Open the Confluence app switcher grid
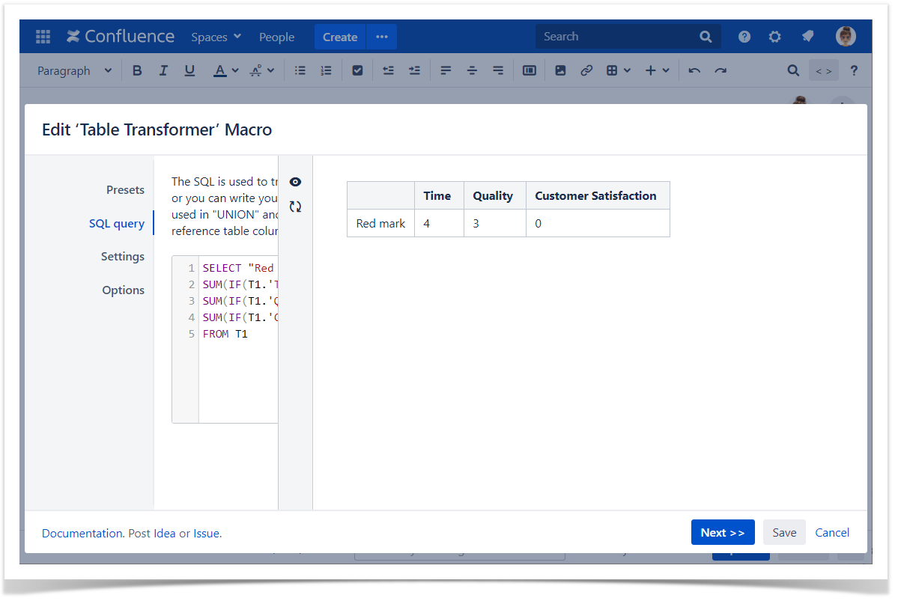This screenshot has width=898, height=601. (43, 37)
